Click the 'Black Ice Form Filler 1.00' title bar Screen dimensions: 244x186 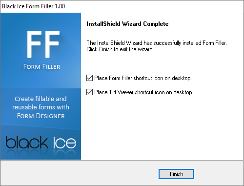click(34, 6)
